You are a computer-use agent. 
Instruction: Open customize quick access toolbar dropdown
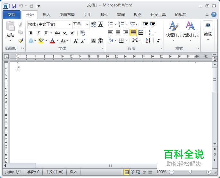pyautogui.click(x=39, y=6)
